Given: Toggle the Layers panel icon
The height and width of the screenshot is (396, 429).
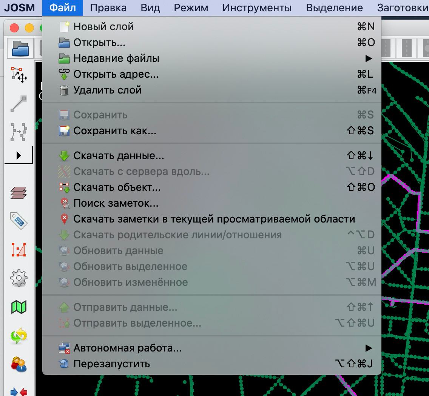Looking at the screenshot, I should point(19,193).
